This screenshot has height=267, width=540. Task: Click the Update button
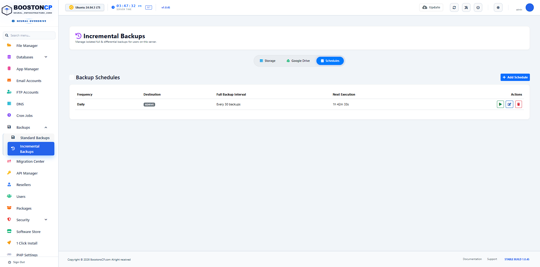pyautogui.click(x=431, y=7)
